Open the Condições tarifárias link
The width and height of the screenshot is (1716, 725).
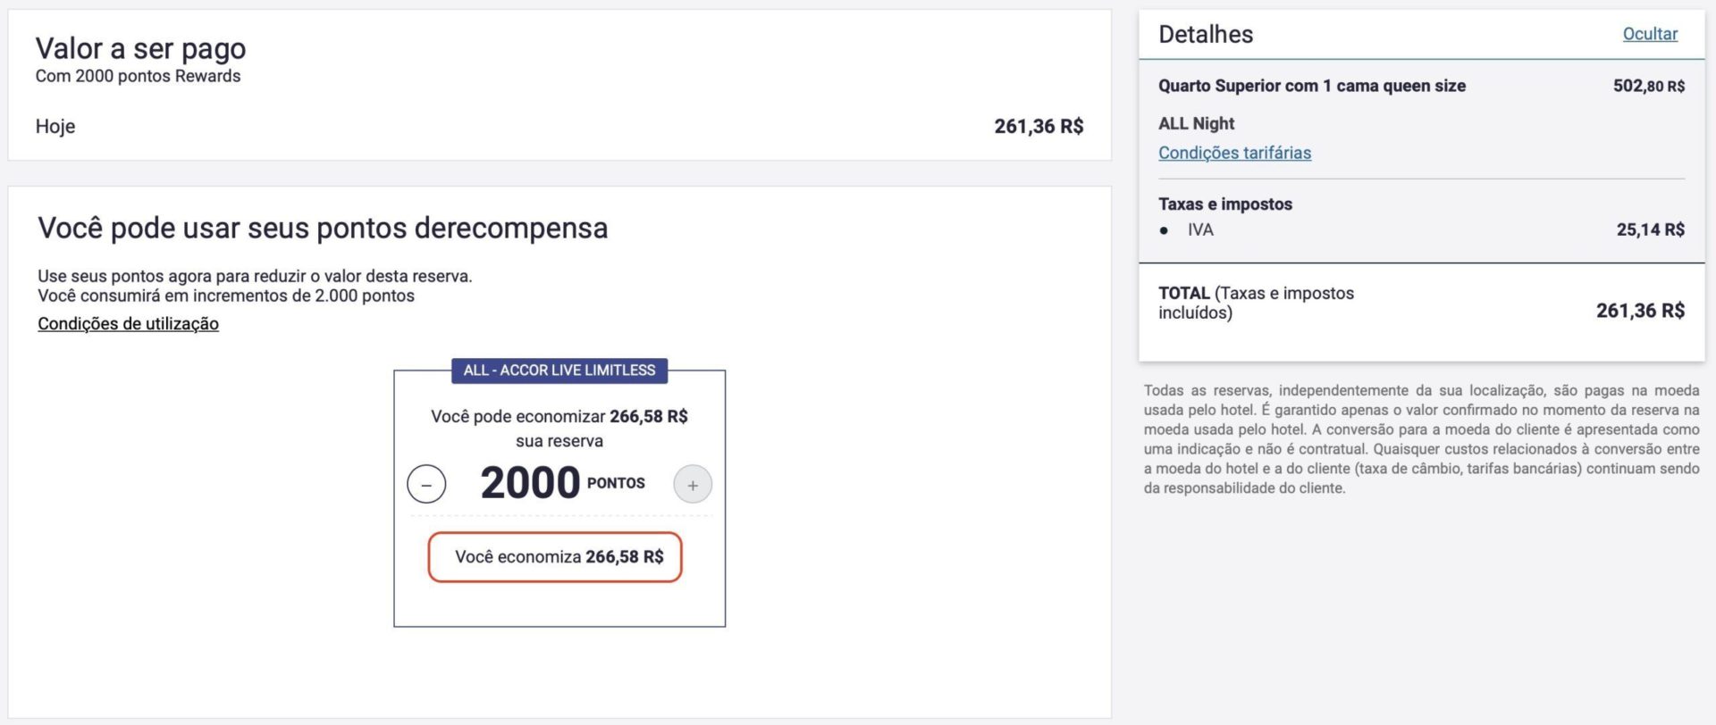pyautogui.click(x=1234, y=153)
